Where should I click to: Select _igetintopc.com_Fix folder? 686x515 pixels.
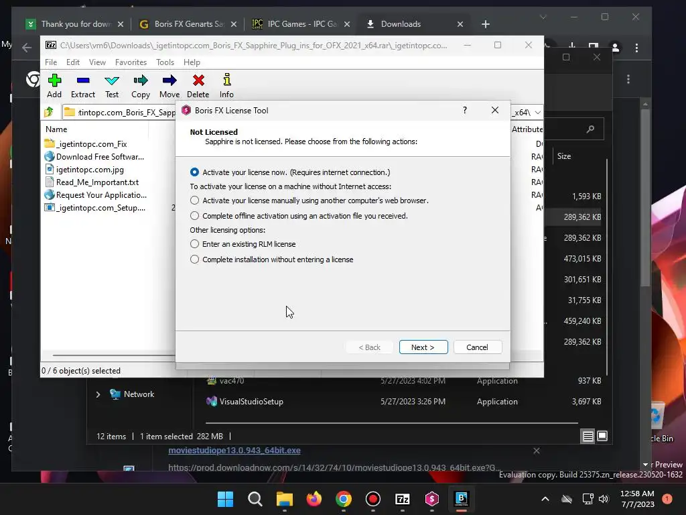coord(91,144)
